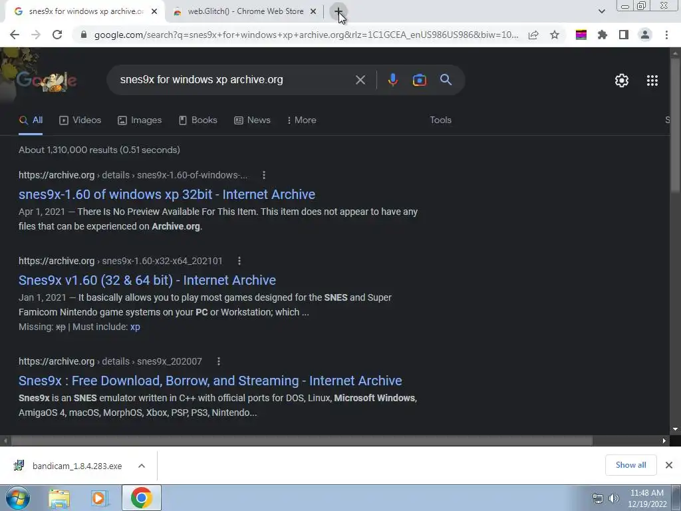Bookmark this page with the star
This screenshot has width=681, height=511.
(555, 35)
